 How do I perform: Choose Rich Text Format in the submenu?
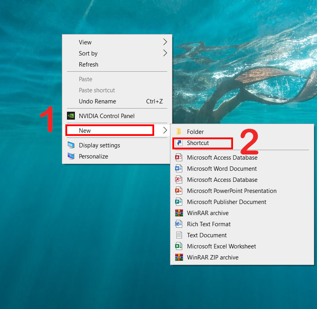tap(242, 224)
